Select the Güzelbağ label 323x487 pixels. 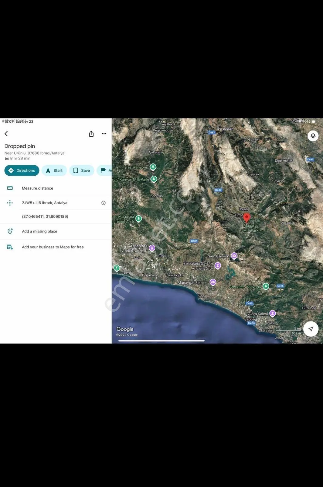pyautogui.click(x=309, y=308)
